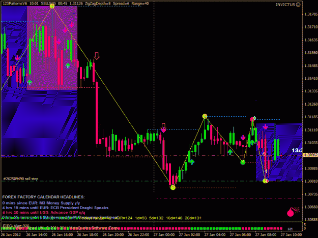
Task: Select the yellow ZigZag circle at the 27 Jan 04:00 swing high
Action: (205, 116)
